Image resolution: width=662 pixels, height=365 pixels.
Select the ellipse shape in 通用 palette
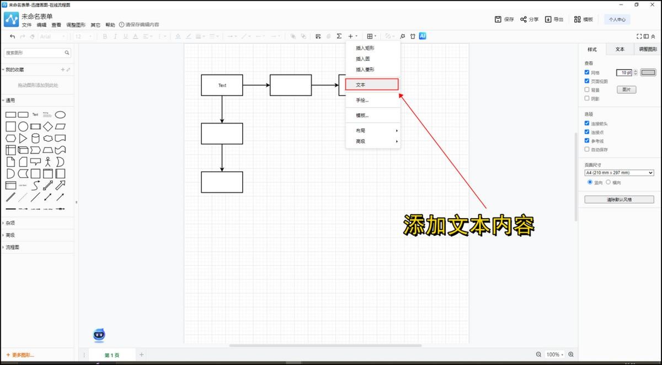(x=60, y=114)
